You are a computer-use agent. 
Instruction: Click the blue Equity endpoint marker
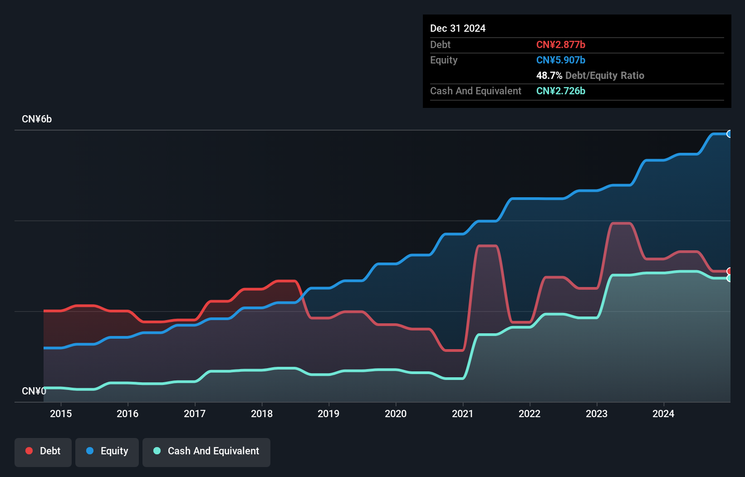(x=730, y=134)
